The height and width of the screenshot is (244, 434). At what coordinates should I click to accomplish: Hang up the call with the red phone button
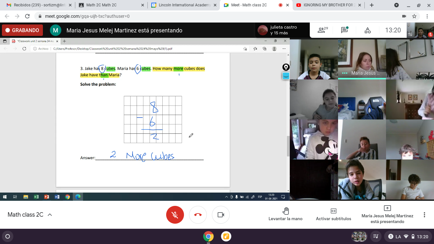point(198,215)
